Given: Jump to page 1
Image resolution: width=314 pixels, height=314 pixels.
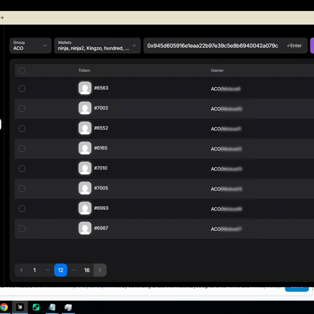Looking at the screenshot, I should pos(35,270).
